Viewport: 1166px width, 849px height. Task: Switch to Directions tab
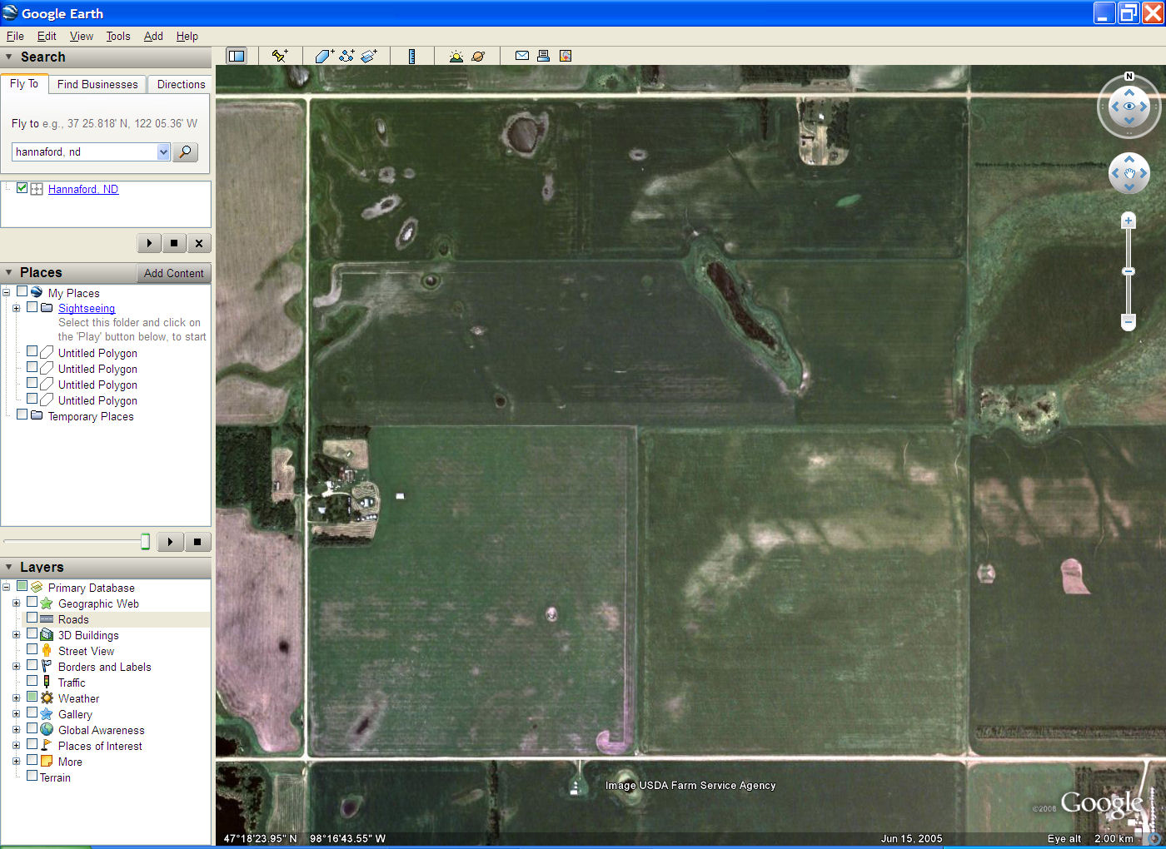click(x=181, y=84)
